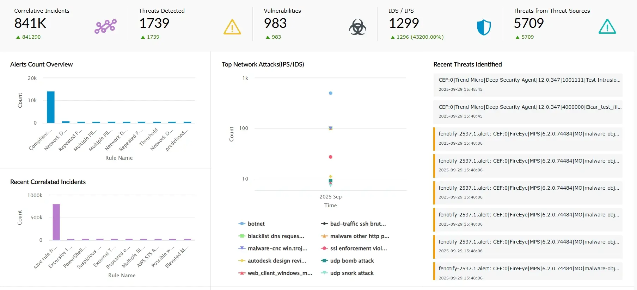Click the 2025-09-29 15:48:45 timestamp under Test Intrusion
Viewport: 637px width, 290px height.
coord(460,89)
